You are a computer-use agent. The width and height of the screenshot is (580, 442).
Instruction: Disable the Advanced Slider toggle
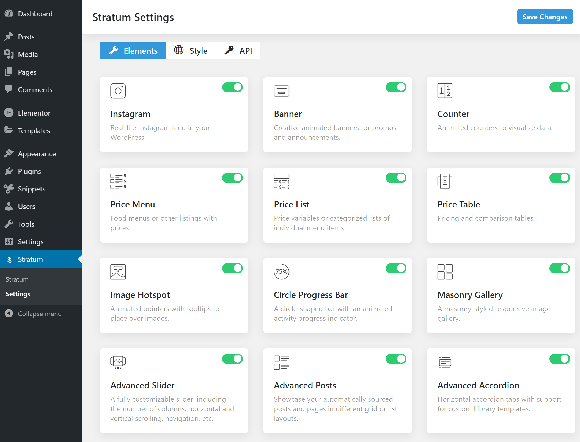point(232,359)
